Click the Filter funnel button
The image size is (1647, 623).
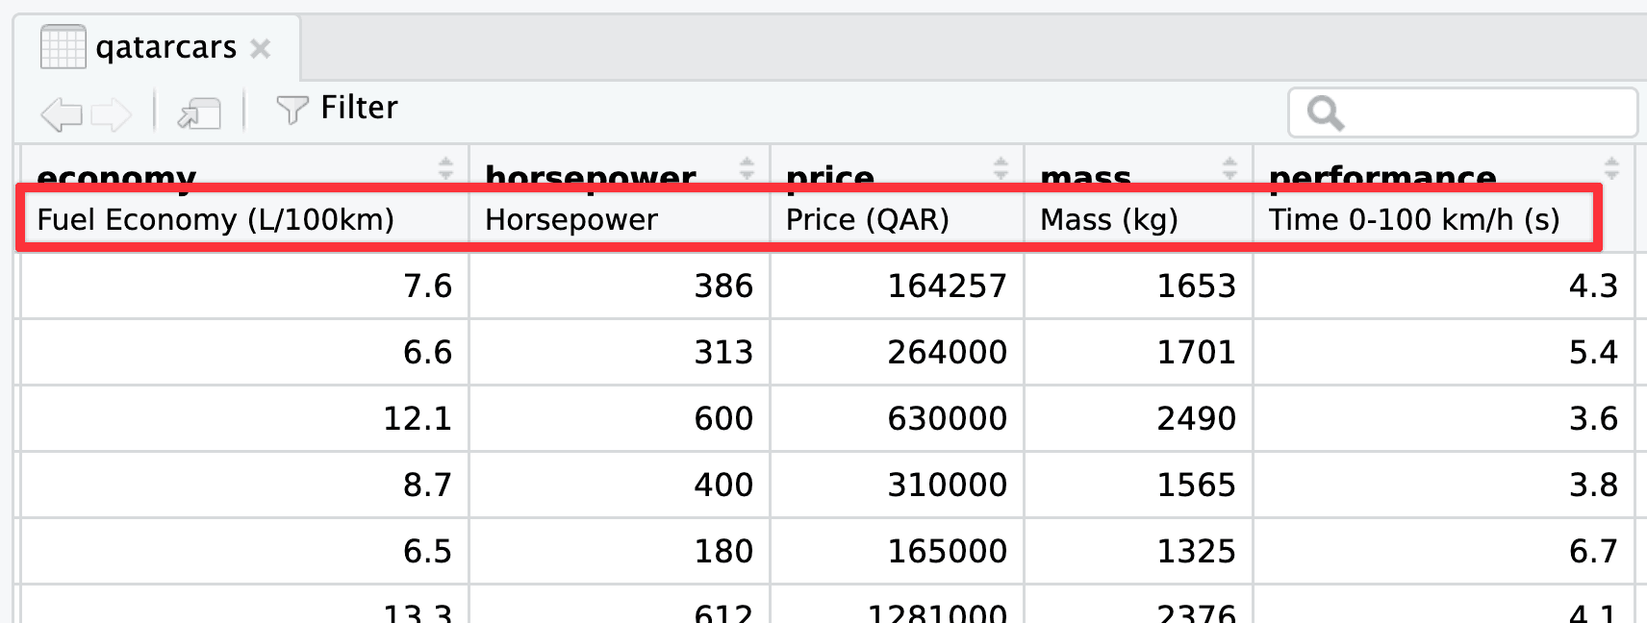(x=337, y=109)
